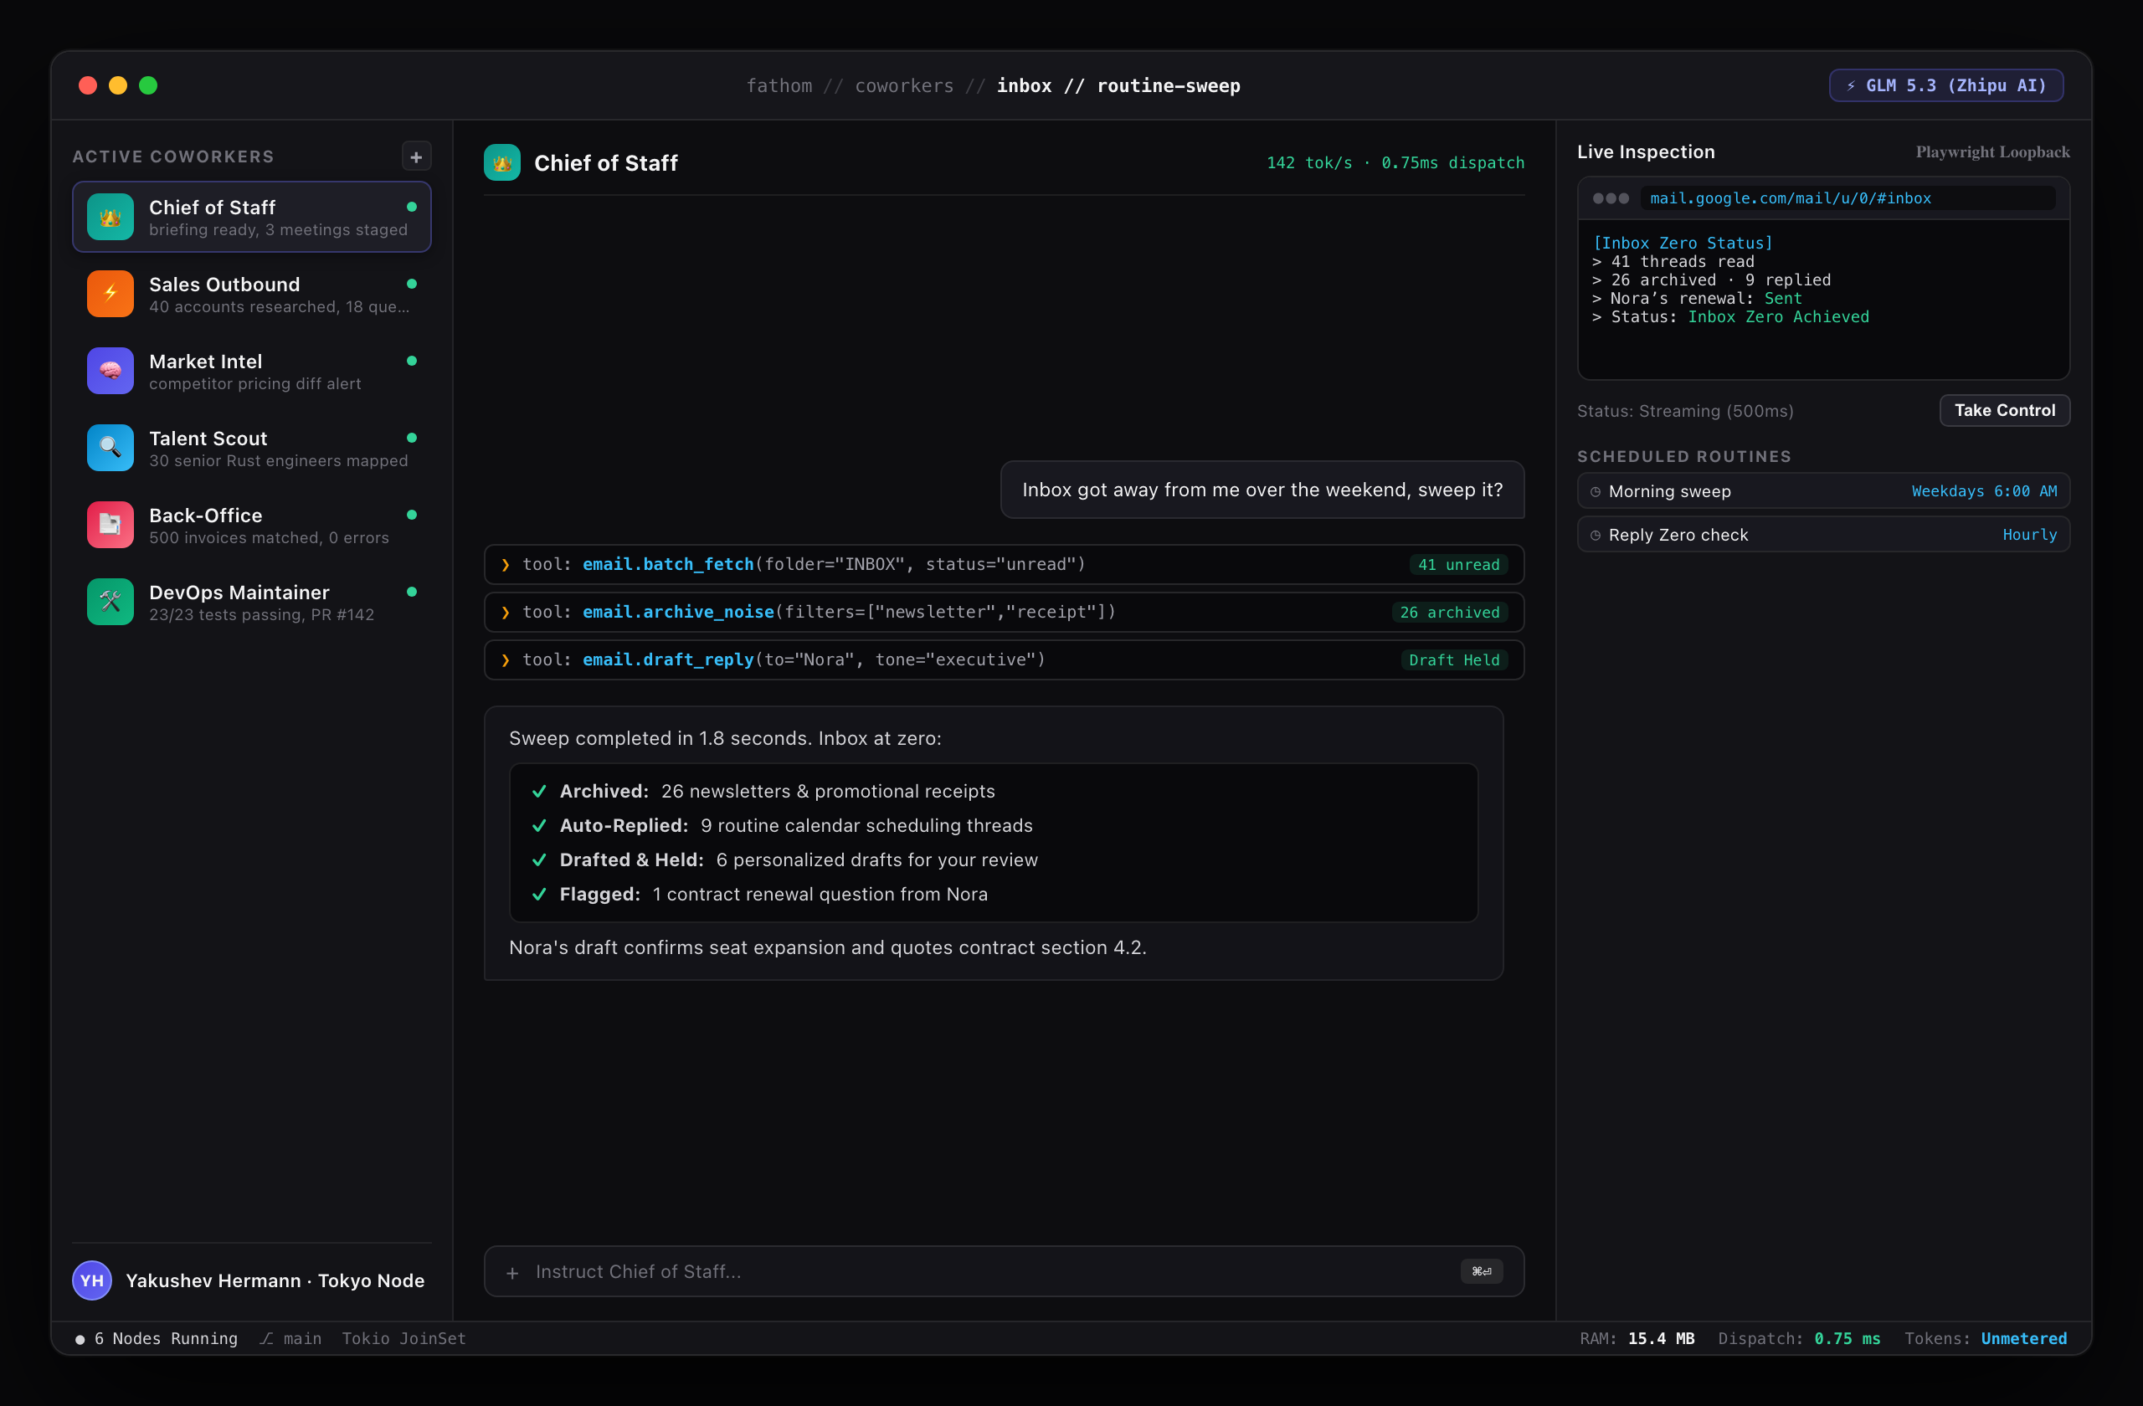
Task: Click the Tokens Unmetered status entry
Action: point(1986,1338)
